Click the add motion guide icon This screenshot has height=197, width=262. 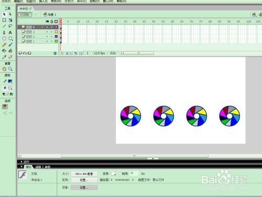(25, 53)
